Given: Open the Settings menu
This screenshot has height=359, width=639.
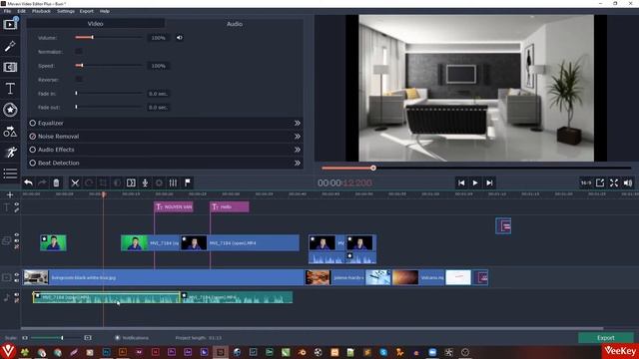Looking at the screenshot, I should 66,11.
